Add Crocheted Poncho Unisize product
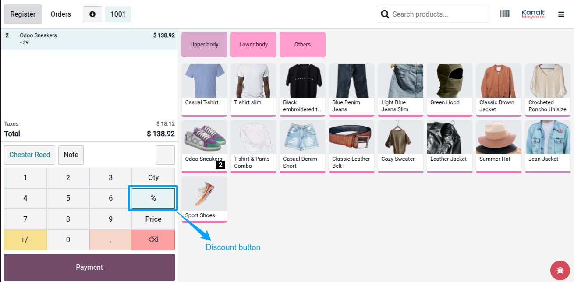The image size is (574, 282). click(x=548, y=90)
